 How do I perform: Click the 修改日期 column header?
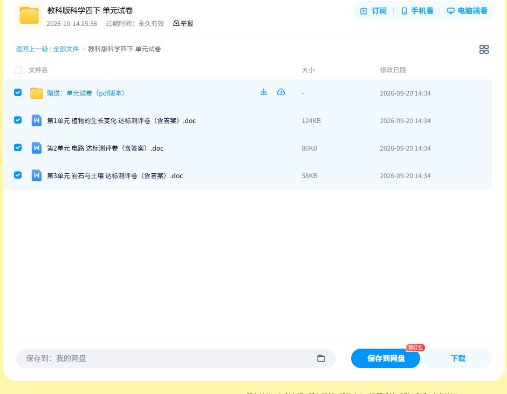pos(393,70)
